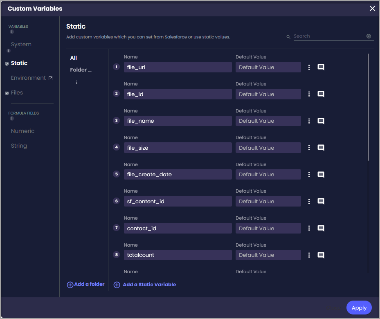Set the Default Value for sf_content_id
The height and width of the screenshot is (319, 380).
pyautogui.click(x=268, y=201)
